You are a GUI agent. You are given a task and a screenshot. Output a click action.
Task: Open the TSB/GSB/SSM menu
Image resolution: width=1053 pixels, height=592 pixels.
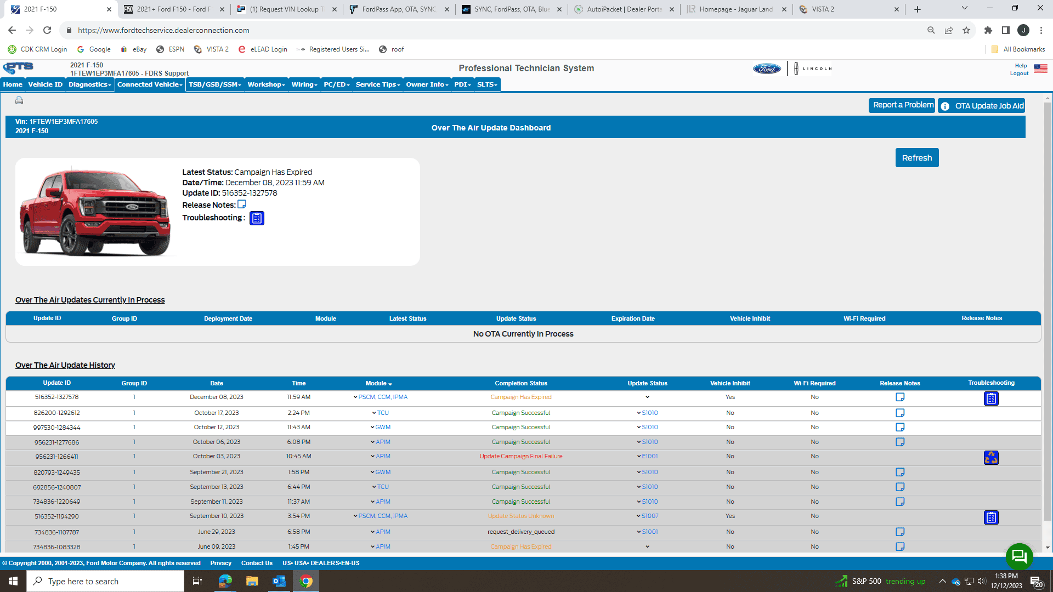pos(214,84)
